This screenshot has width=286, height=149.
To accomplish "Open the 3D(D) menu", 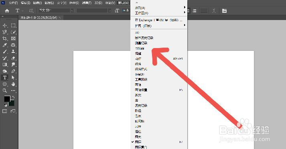I will tap(99, 3).
